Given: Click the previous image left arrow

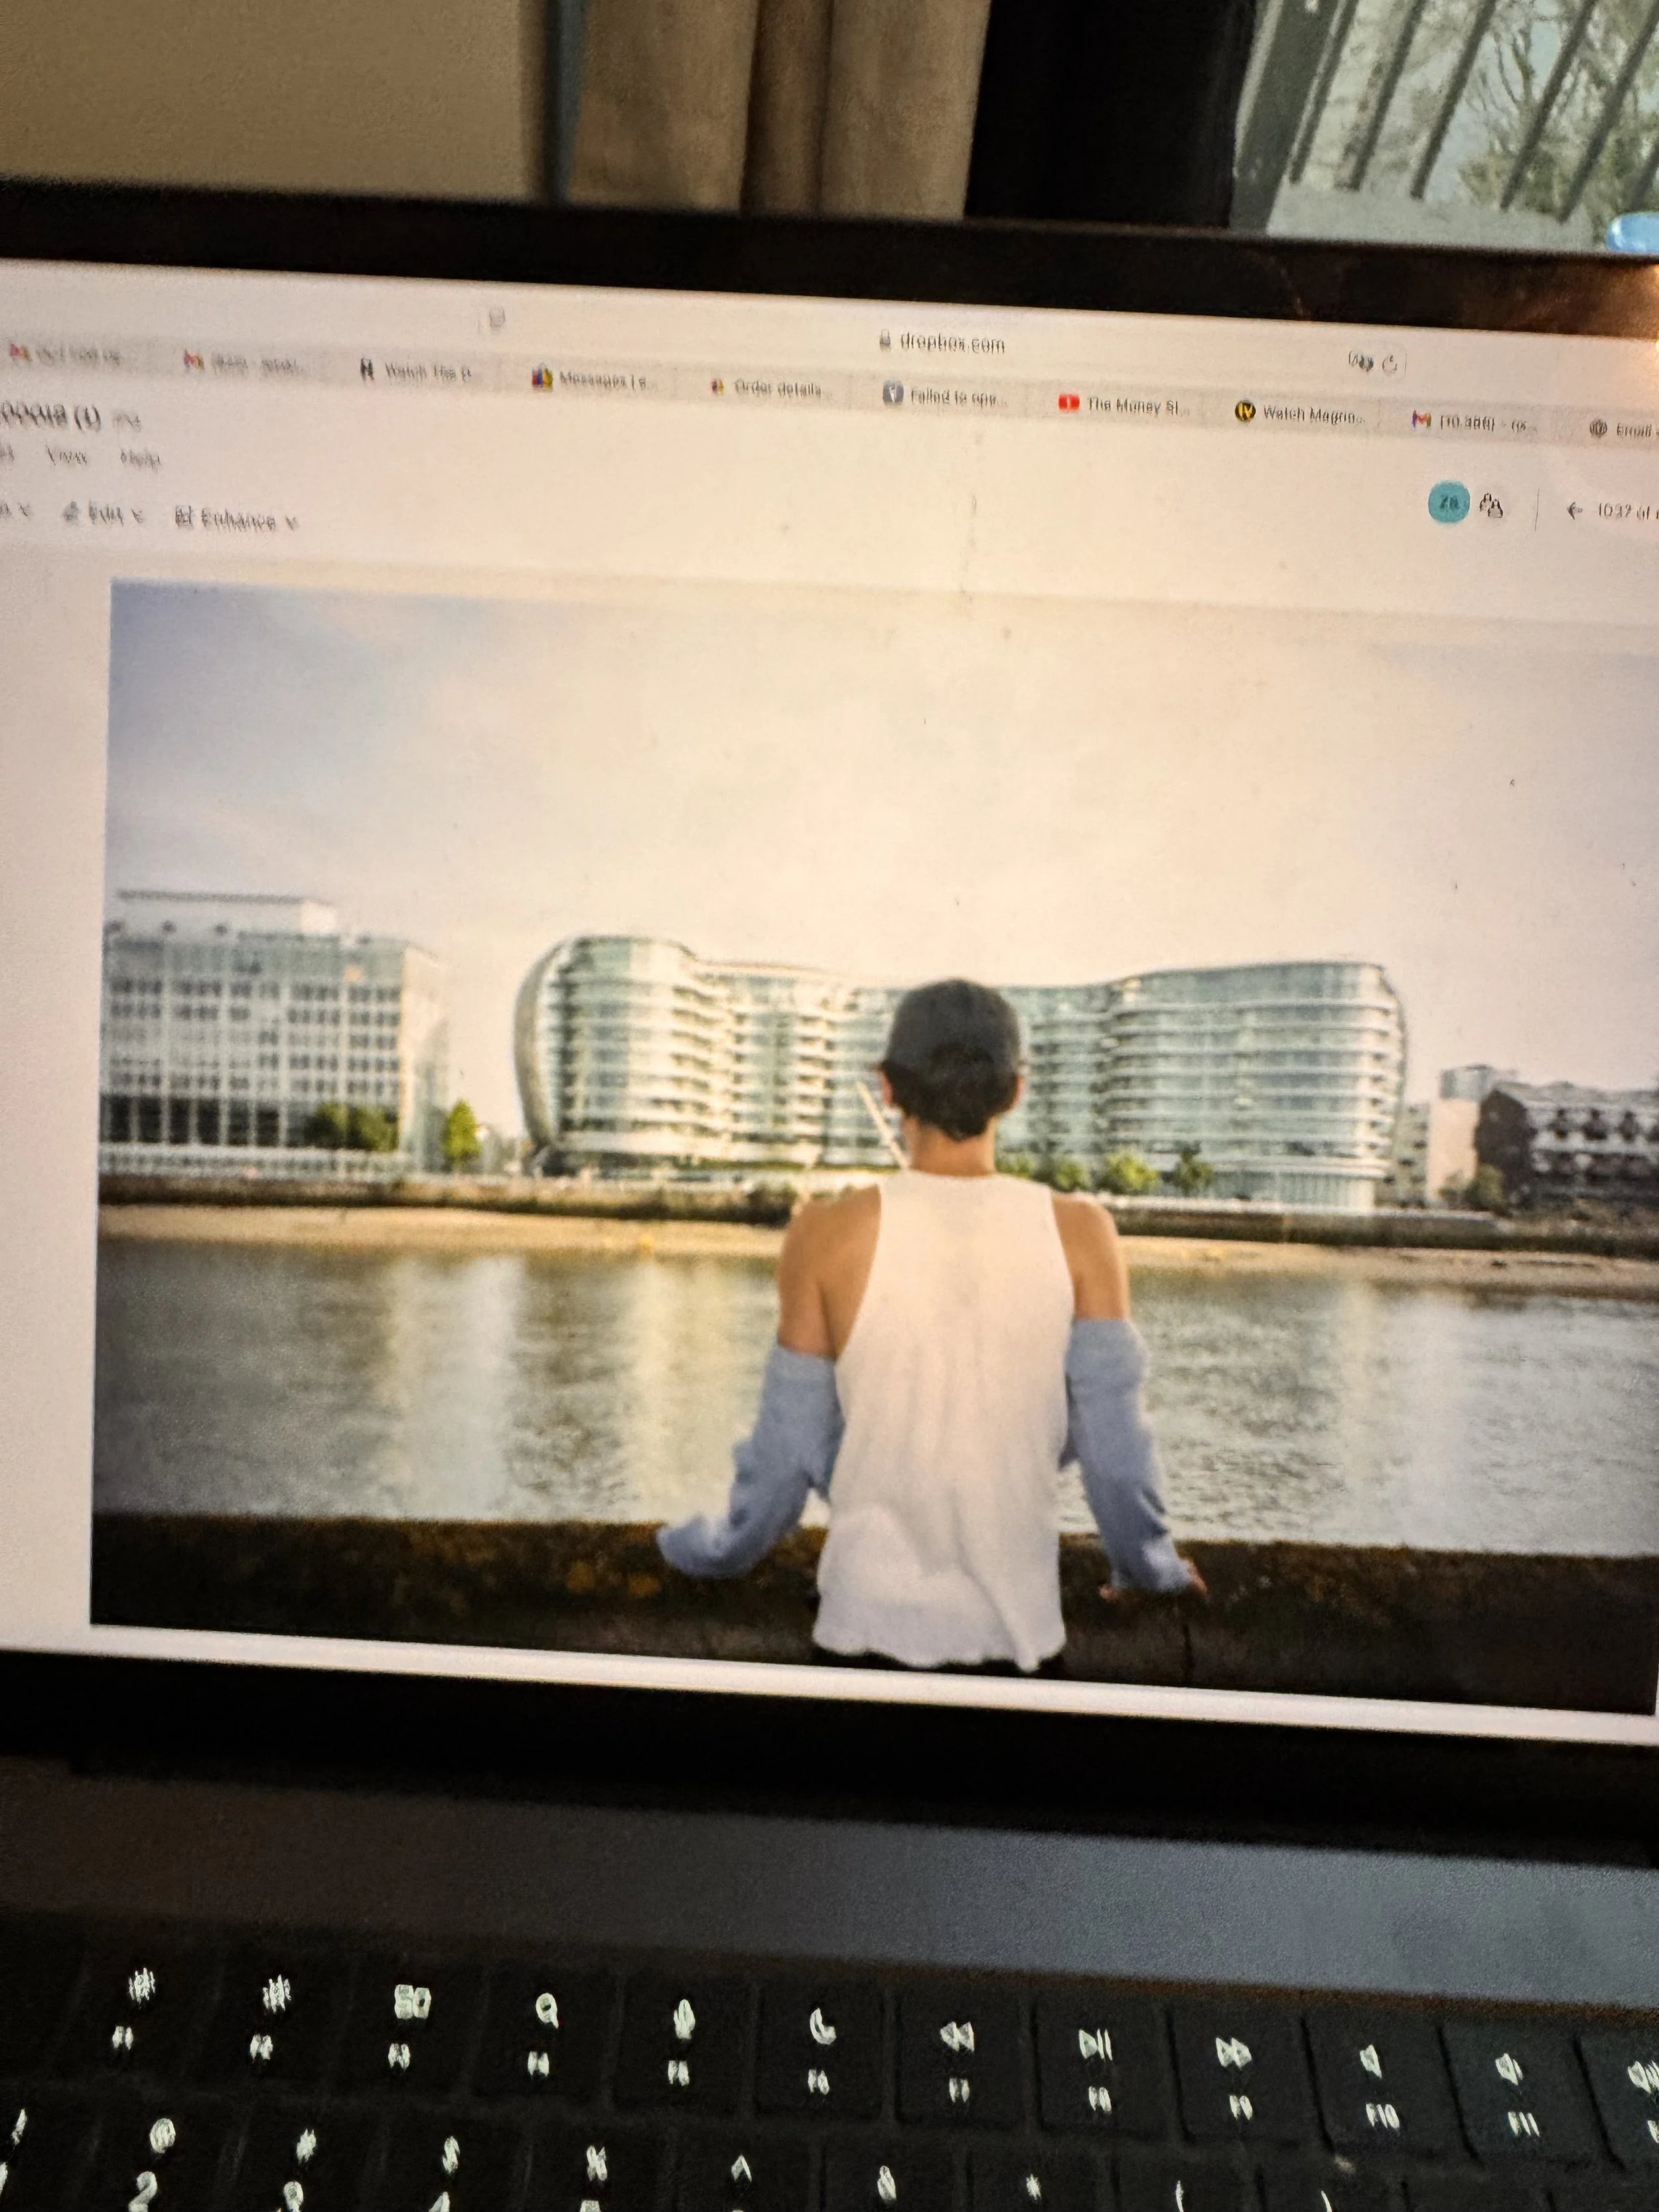Looking at the screenshot, I should point(1574,511).
